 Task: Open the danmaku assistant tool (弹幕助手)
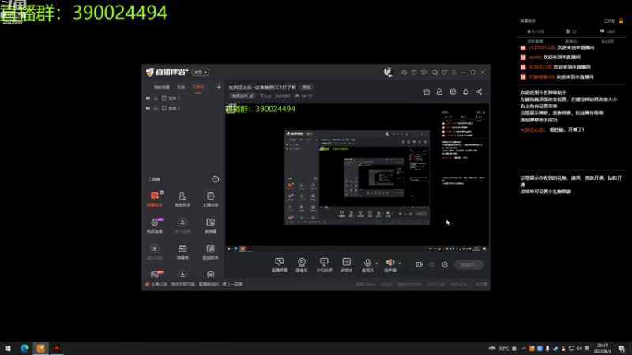point(155,199)
